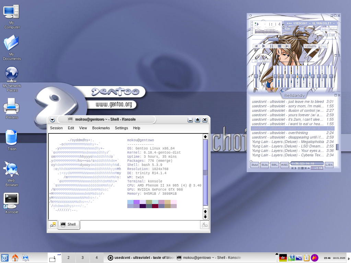Open Konsole's window menu via the titlebar arrow
Viewport: 351px width, 263px height.
pyautogui.click(x=52, y=120)
